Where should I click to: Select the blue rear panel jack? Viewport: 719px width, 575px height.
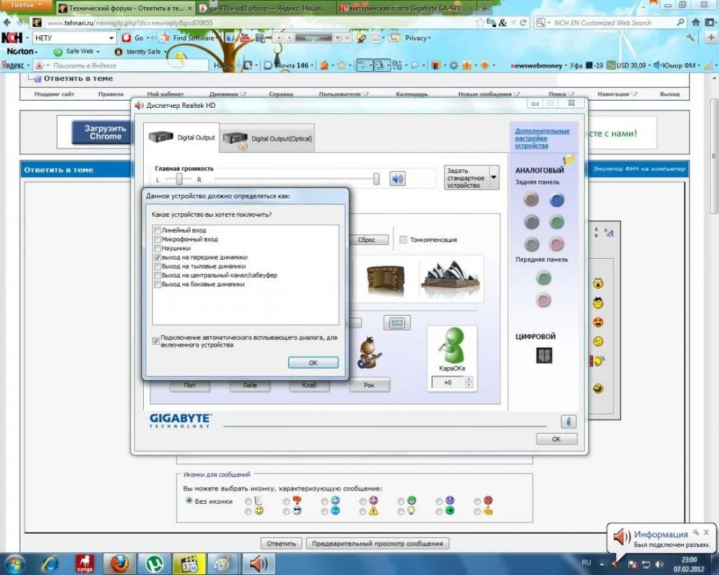pos(557,200)
